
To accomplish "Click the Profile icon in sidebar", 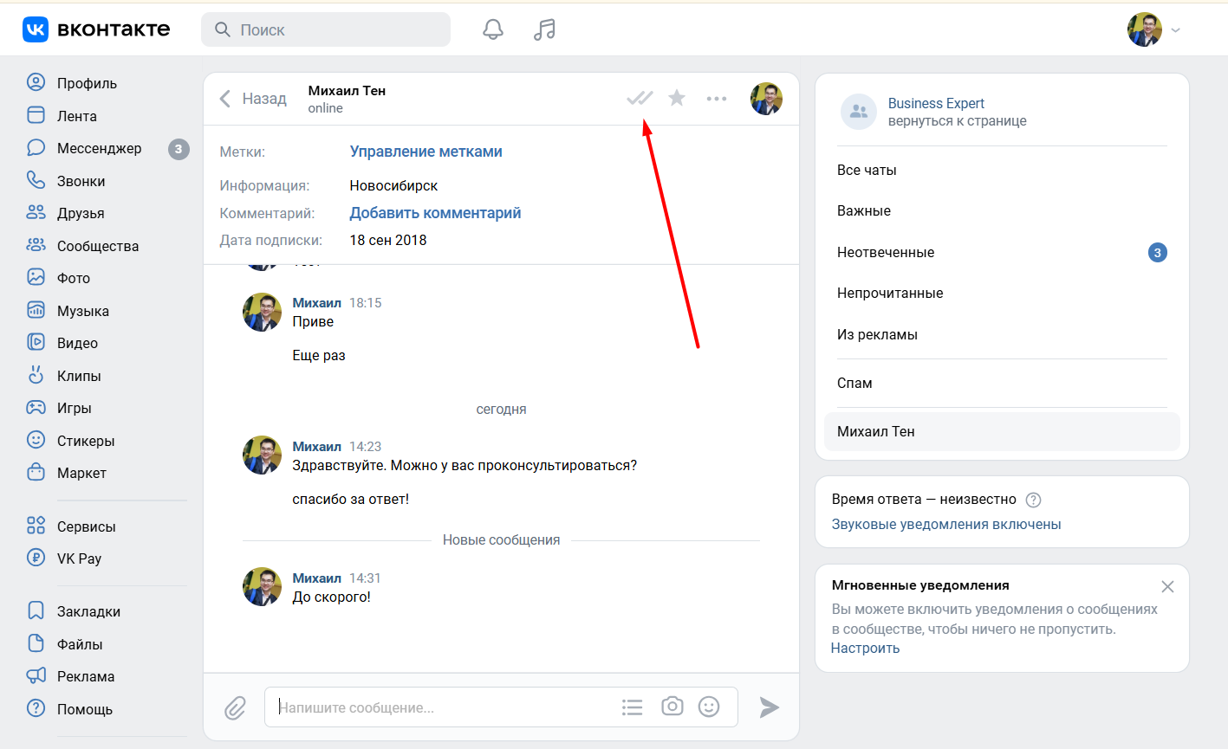I will [x=36, y=83].
